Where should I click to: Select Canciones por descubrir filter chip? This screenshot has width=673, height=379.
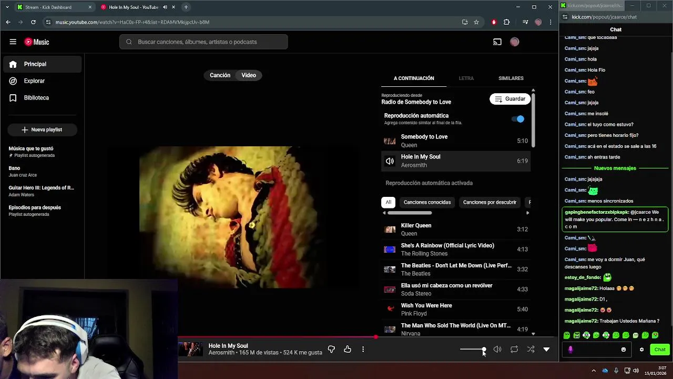[490, 202]
